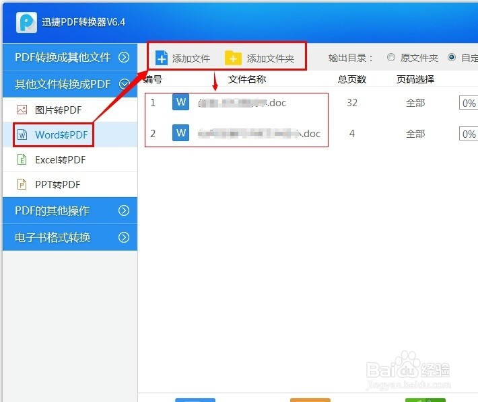Collapse the 其他文件转换成PDF arrow

(x=124, y=83)
